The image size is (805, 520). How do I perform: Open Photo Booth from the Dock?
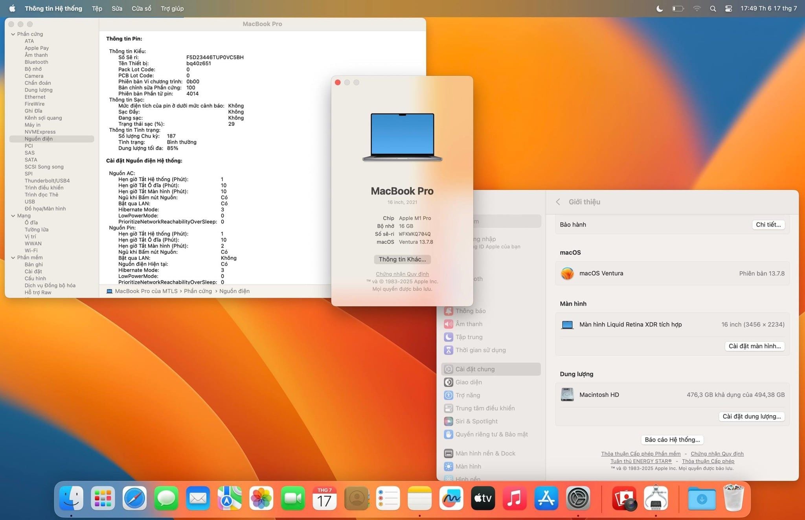(624, 498)
